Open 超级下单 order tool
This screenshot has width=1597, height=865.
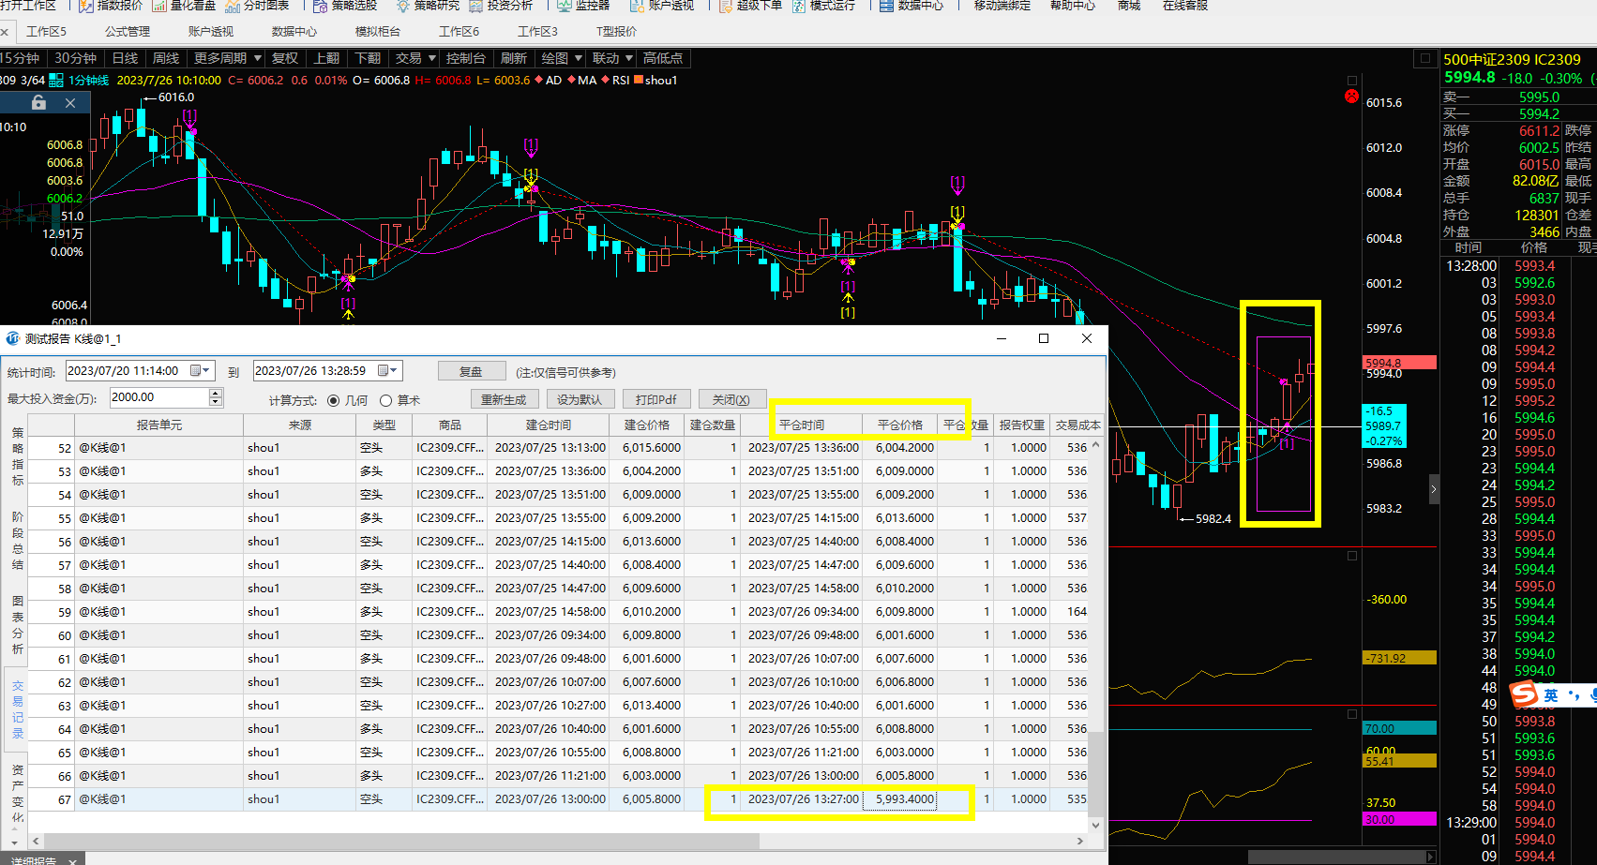(750, 6)
